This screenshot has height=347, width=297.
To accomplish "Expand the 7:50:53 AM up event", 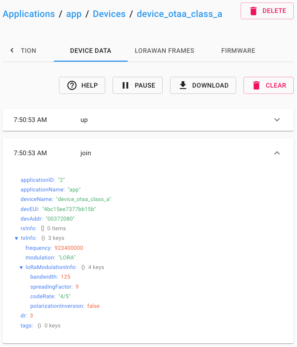I will pyautogui.click(x=277, y=120).
